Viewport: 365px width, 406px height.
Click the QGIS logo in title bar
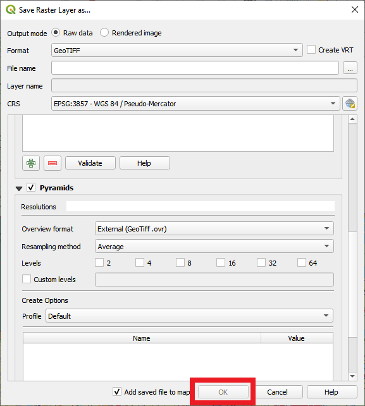pyautogui.click(x=11, y=10)
